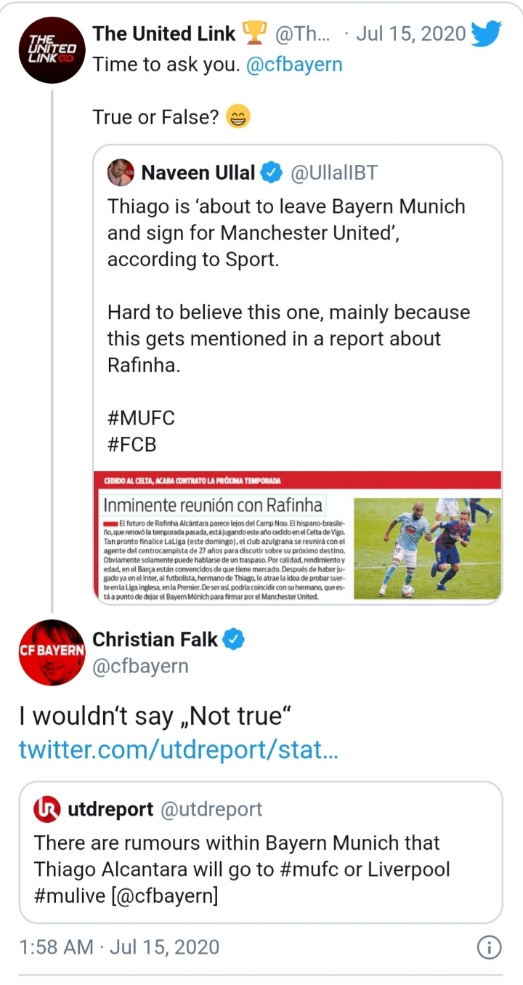Viewport: 523px width, 985px height.
Task: Open the Rafinha newspaper clipping image
Action: [x=297, y=536]
